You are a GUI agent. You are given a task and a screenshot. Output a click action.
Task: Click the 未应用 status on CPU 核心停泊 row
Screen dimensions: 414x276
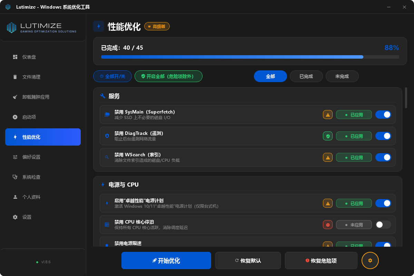[x=354, y=225]
